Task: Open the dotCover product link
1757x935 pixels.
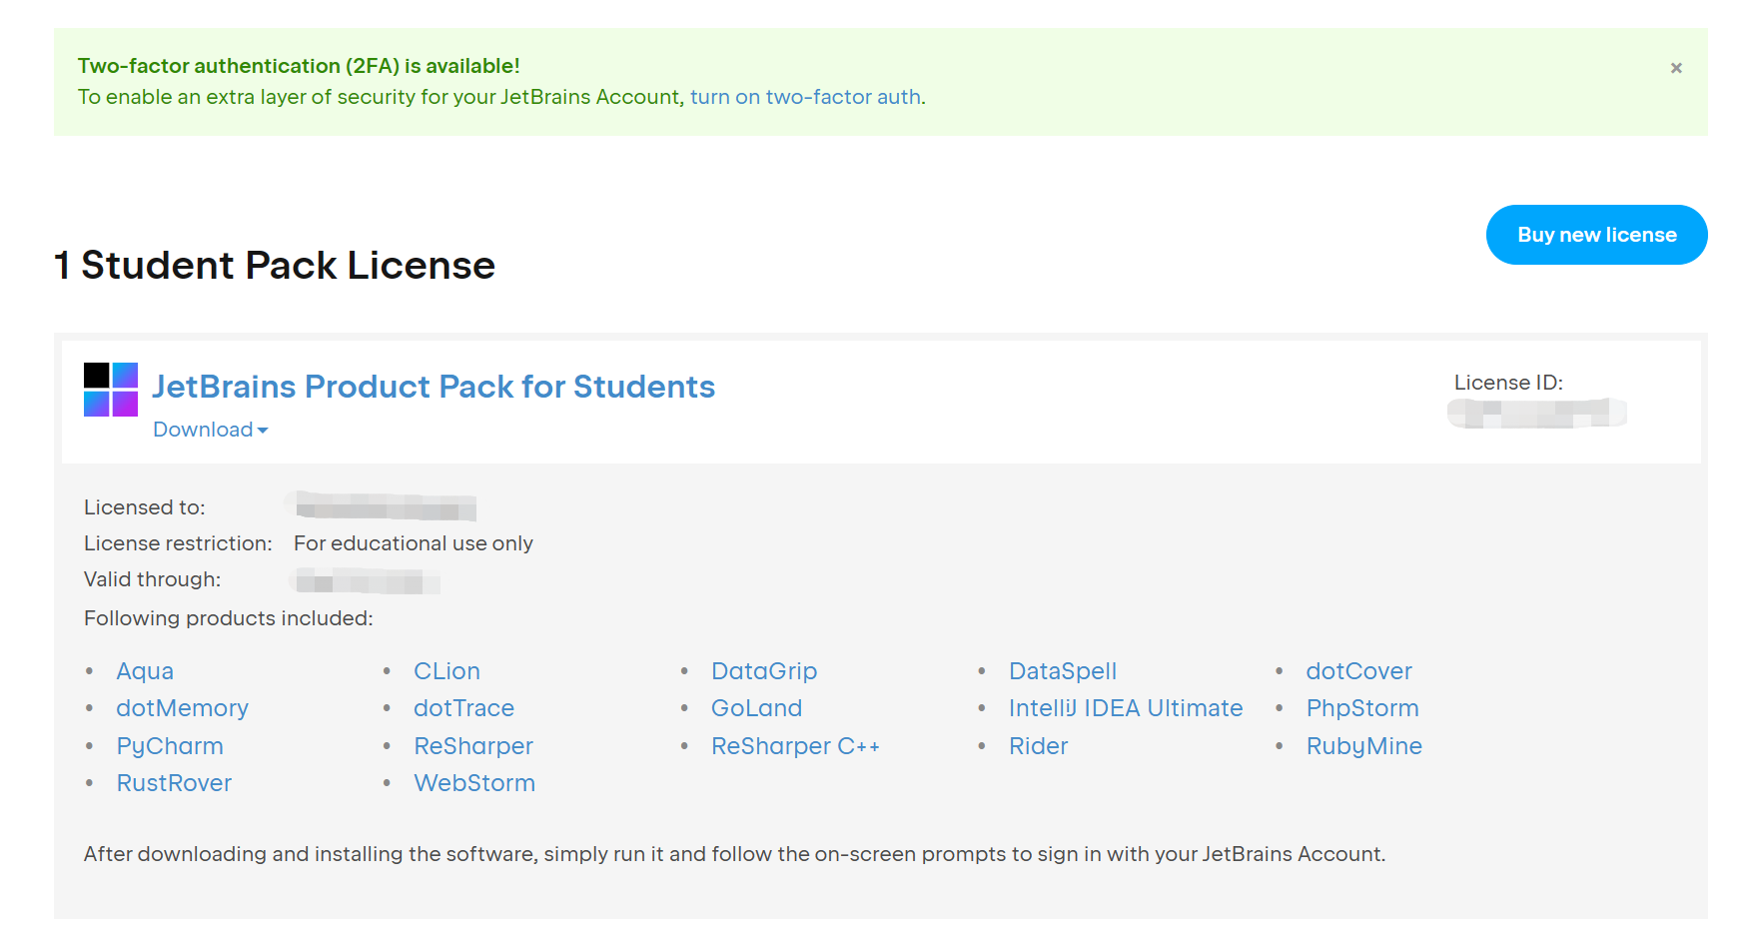Action: pos(1358,671)
